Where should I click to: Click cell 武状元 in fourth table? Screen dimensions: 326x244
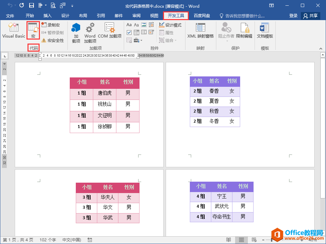[x=222, y=206]
